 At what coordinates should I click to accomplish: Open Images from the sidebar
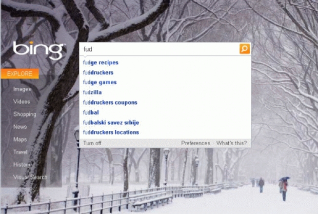click(22, 89)
